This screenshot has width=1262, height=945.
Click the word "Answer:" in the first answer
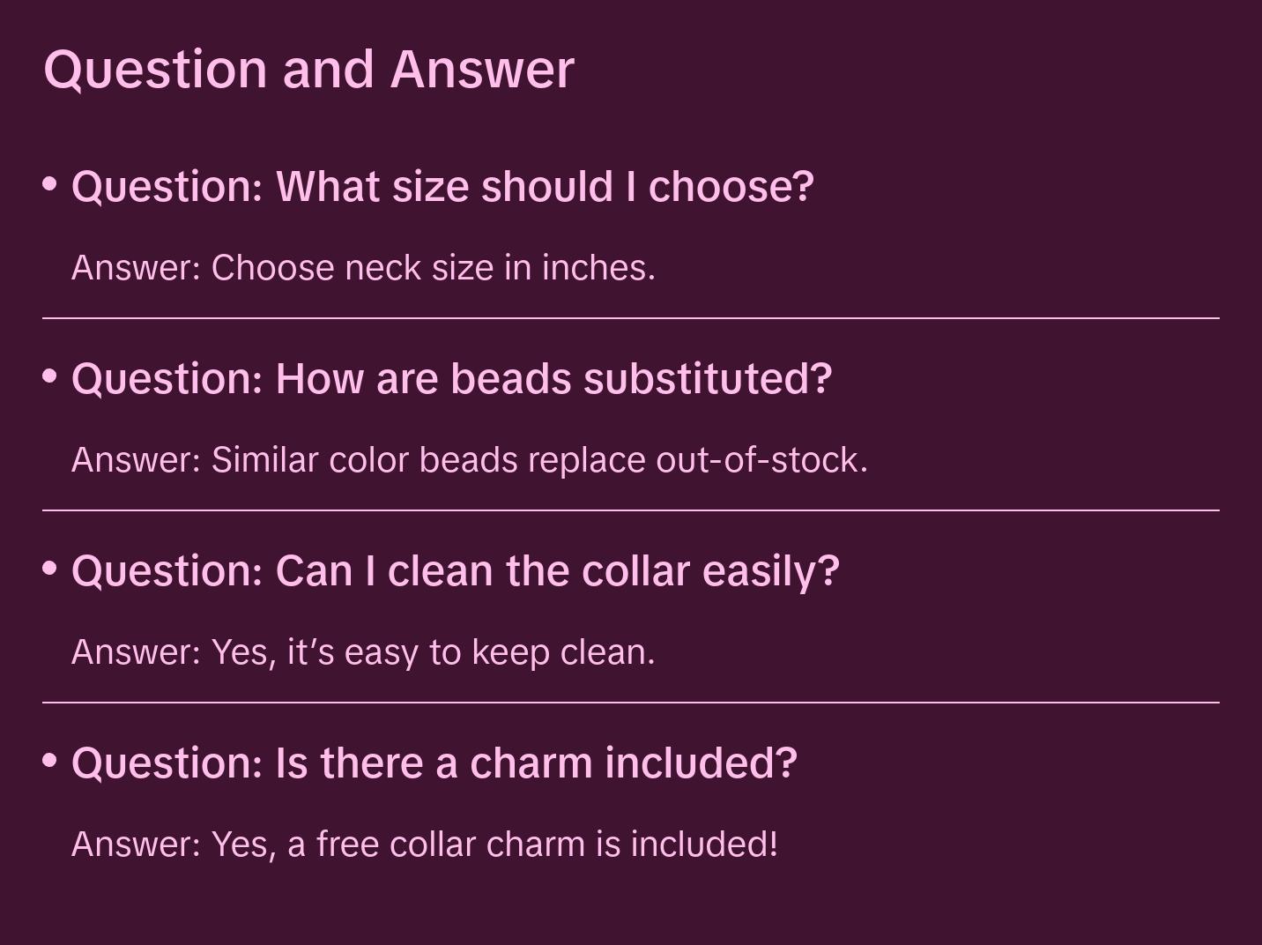coord(137,268)
